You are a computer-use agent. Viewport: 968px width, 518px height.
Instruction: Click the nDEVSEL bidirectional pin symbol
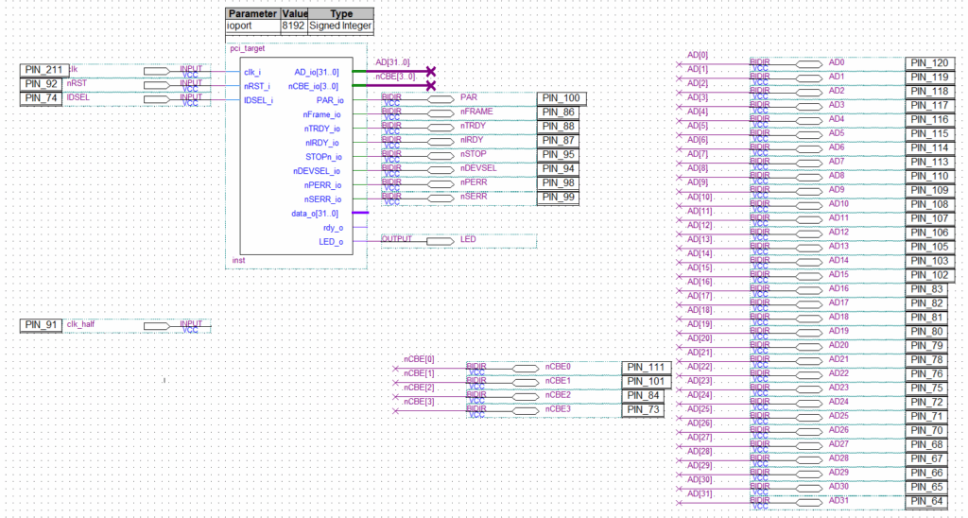click(440, 169)
